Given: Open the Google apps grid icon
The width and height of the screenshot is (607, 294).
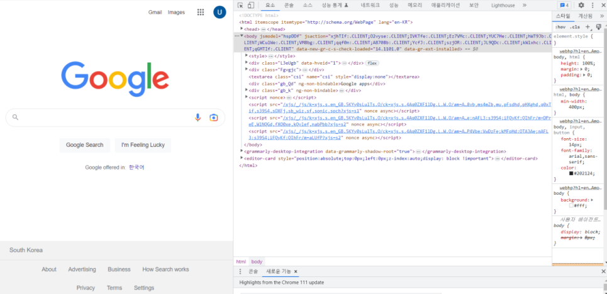Looking at the screenshot, I should 201,13.
